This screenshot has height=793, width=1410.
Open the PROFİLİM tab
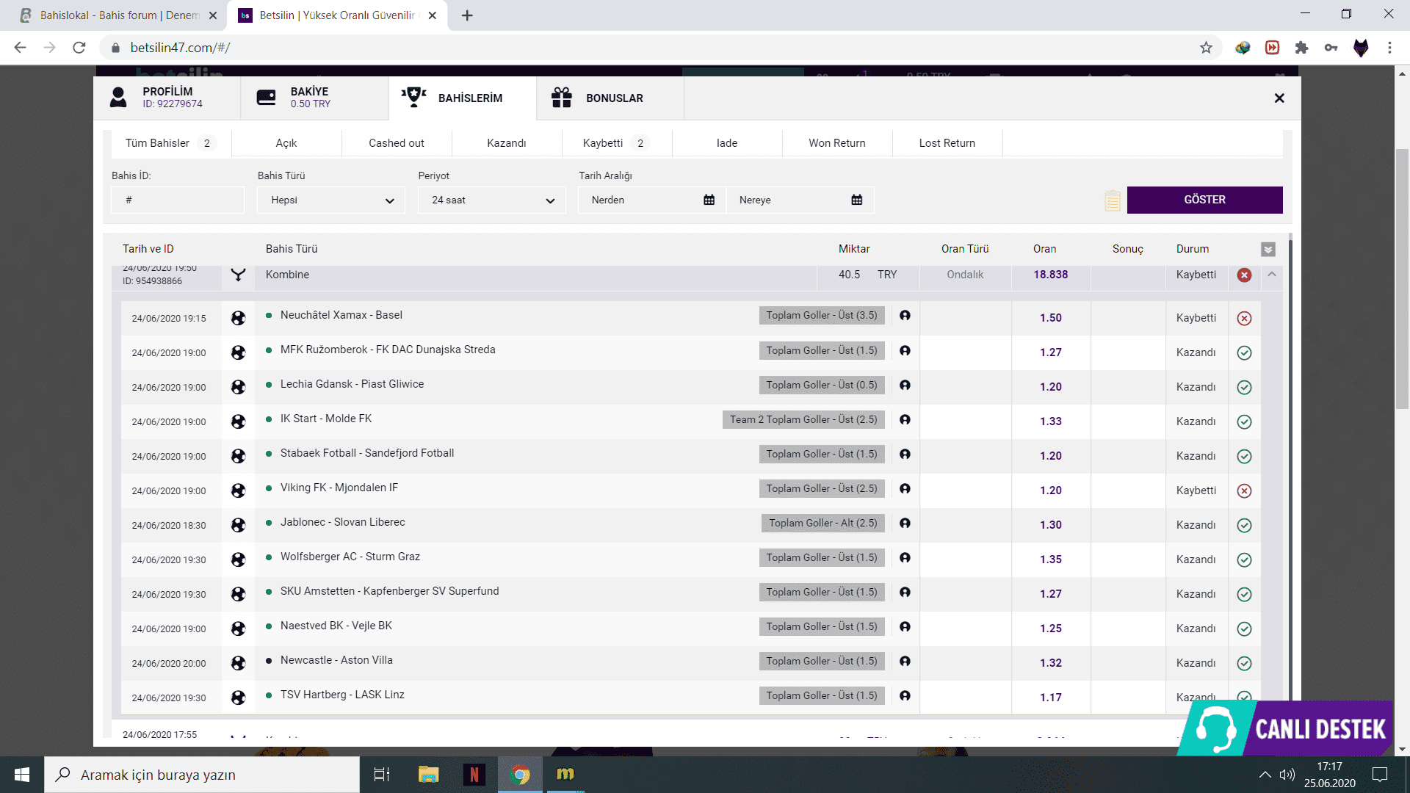pyautogui.click(x=167, y=98)
